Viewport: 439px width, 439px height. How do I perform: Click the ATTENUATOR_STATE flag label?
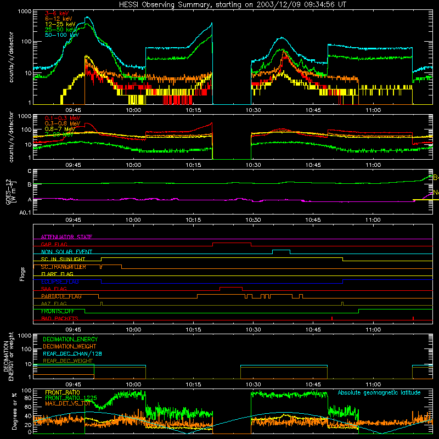click(66, 237)
